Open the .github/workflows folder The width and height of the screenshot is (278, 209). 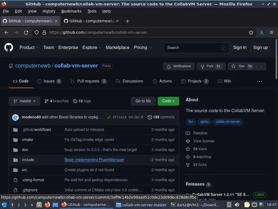[36, 130]
